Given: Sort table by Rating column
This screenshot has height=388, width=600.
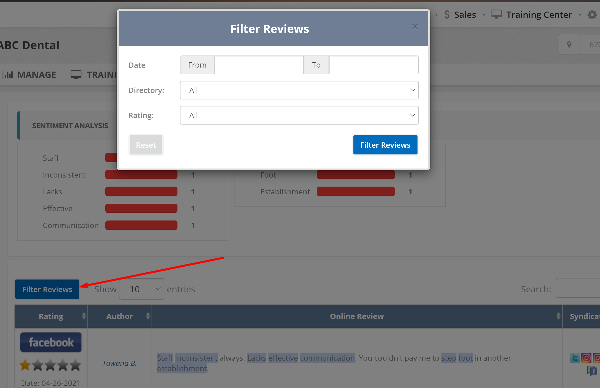Looking at the screenshot, I should [51, 316].
